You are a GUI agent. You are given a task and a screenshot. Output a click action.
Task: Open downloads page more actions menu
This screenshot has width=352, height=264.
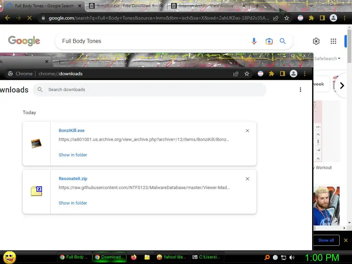click(300, 90)
